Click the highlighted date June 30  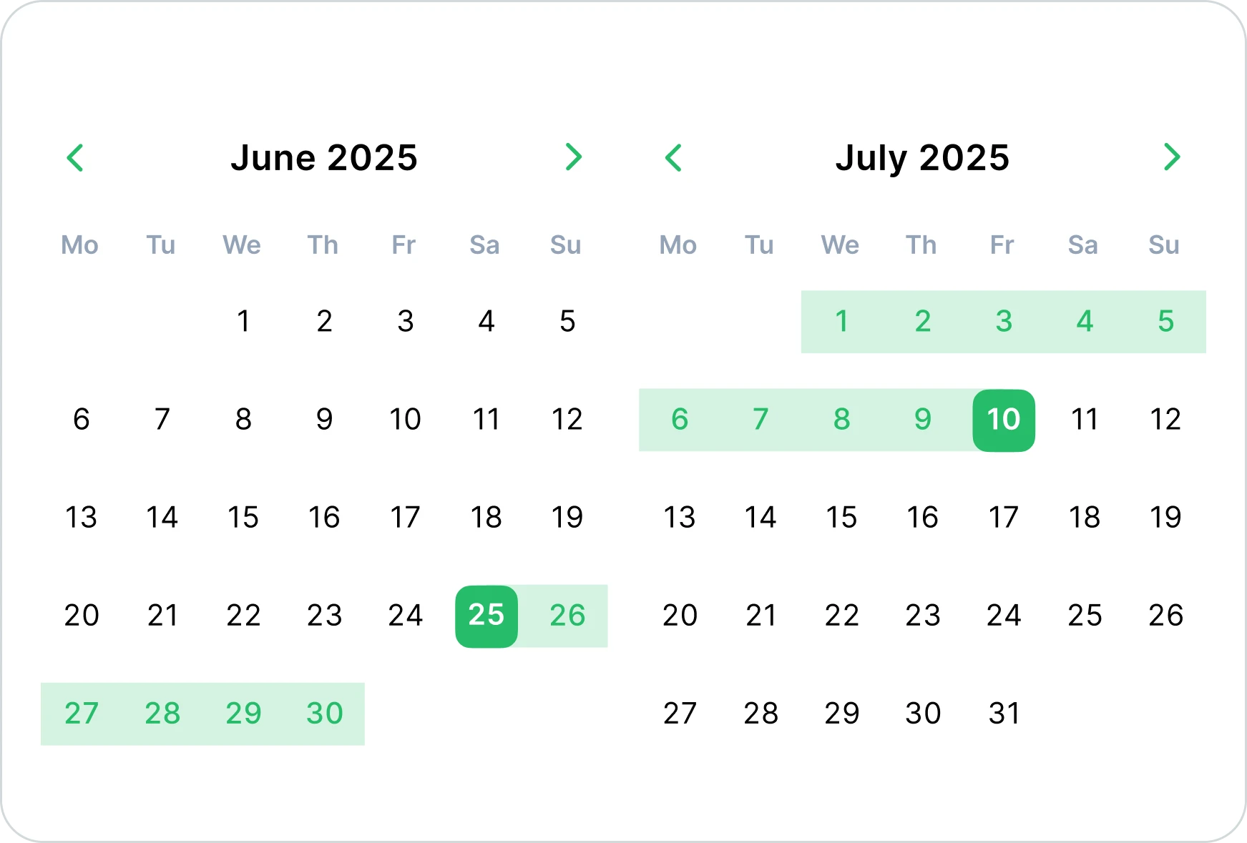324,713
